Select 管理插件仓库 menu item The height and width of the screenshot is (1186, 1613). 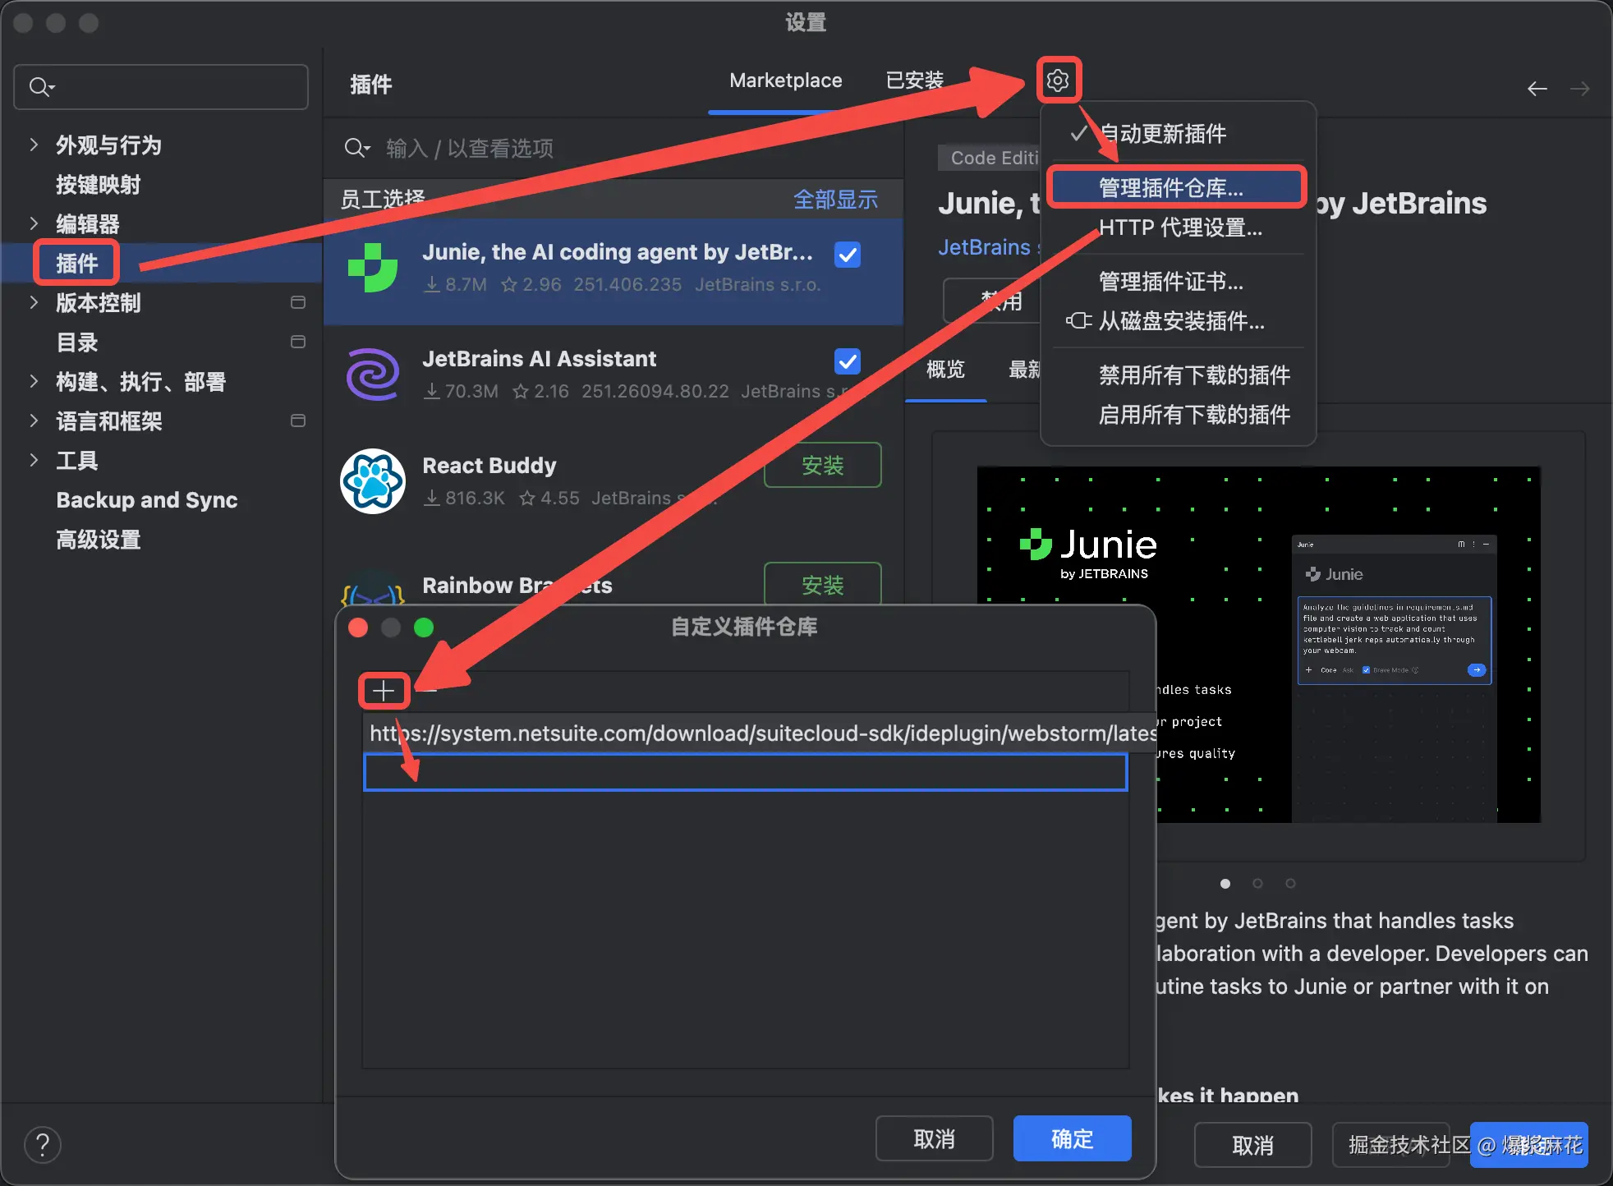[1171, 188]
